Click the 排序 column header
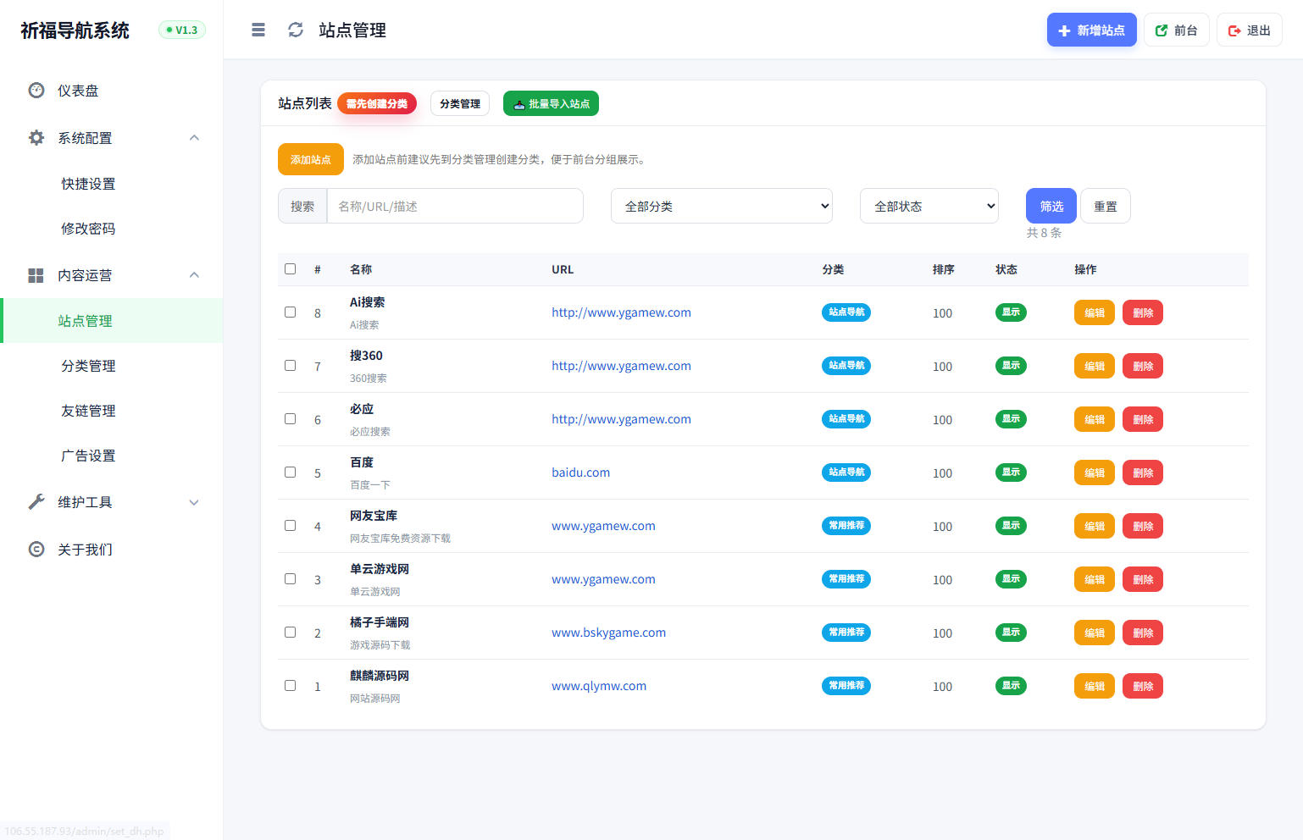Image resolution: width=1303 pixels, height=840 pixels. click(x=943, y=269)
